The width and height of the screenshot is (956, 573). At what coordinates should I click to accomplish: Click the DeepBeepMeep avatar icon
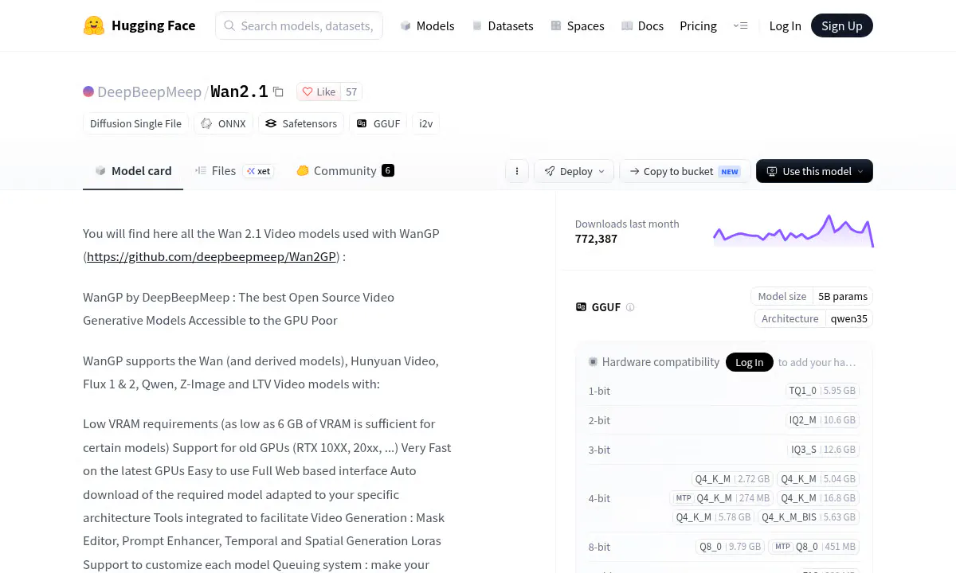(88, 92)
